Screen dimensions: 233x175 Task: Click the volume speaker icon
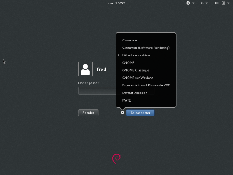pos(216,3)
